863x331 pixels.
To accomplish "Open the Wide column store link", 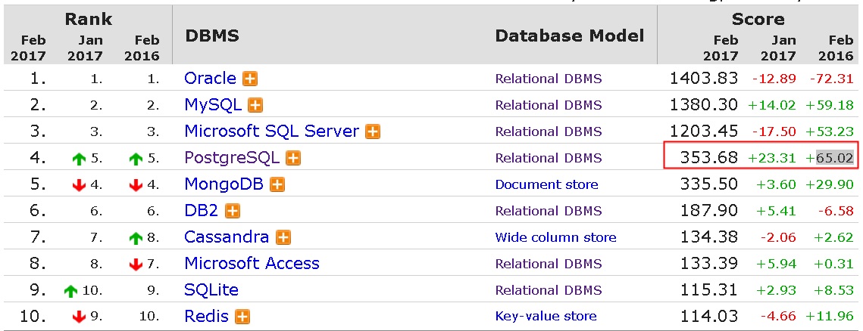I will pos(555,237).
